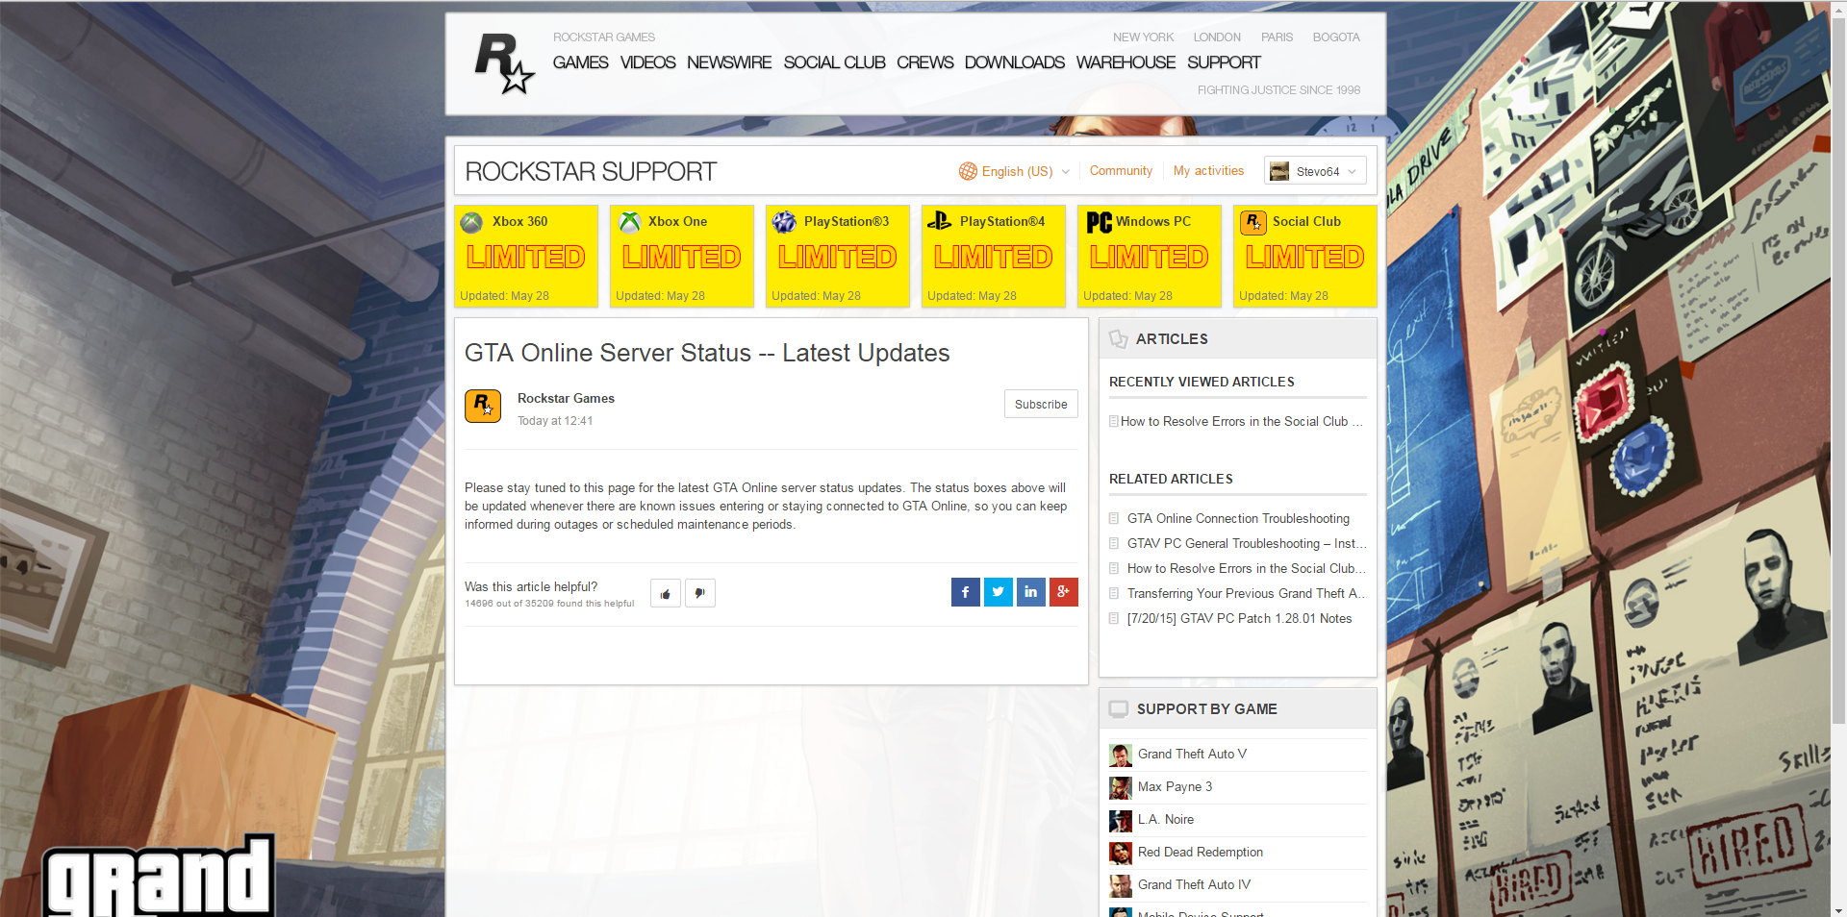The image size is (1847, 917).
Task: Click the Xbox One console icon
Action: pos(629,222)
